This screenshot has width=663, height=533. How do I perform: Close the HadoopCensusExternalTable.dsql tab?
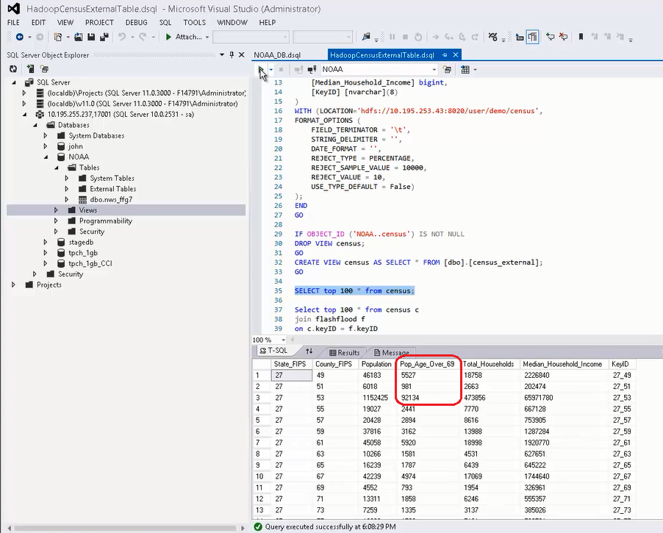pos(456,55)
